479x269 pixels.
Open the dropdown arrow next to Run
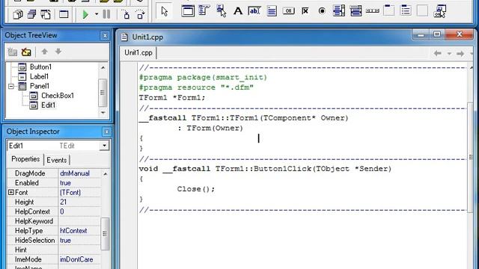point(97,14)
